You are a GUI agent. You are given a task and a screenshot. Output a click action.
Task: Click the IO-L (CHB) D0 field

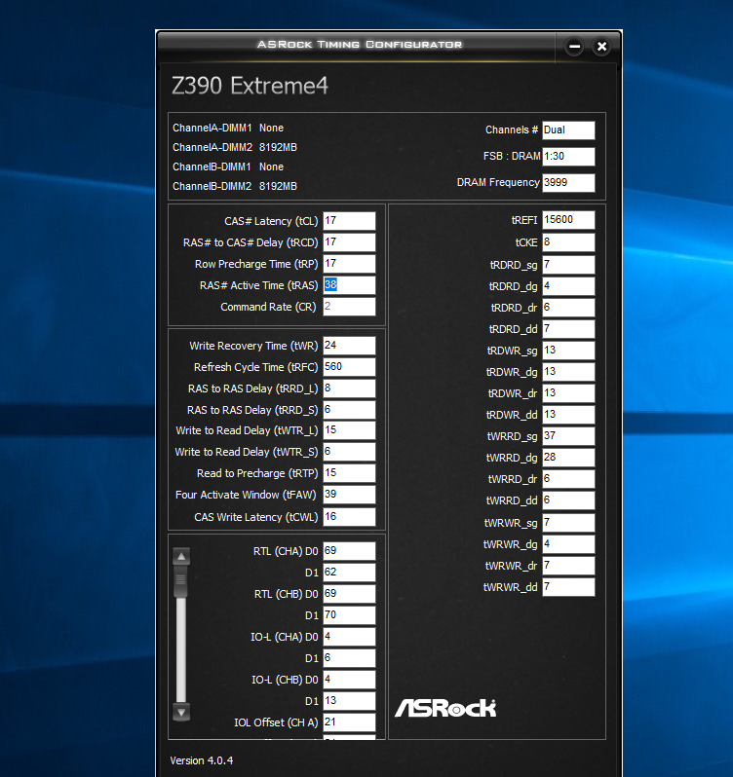pos(349,680)
